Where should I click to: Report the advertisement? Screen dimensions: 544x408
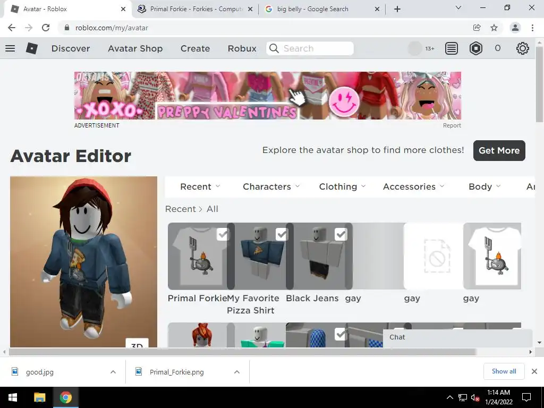(452, 125)
